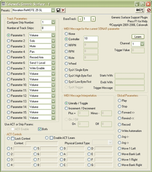Select the Literally / Toggle option
152x172 pixels.
(x=66, y=103)
